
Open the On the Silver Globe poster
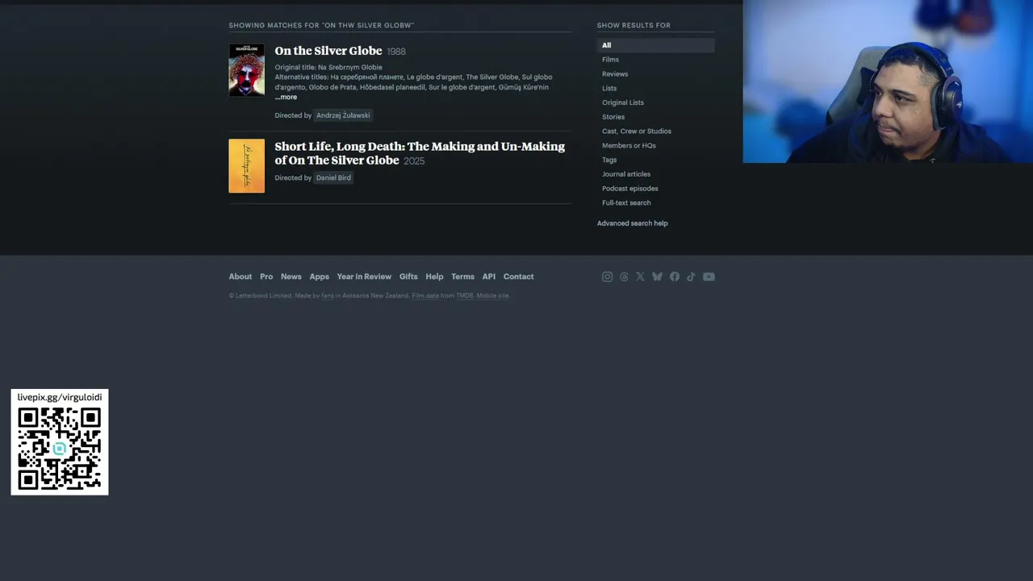[x=246, y=70]
